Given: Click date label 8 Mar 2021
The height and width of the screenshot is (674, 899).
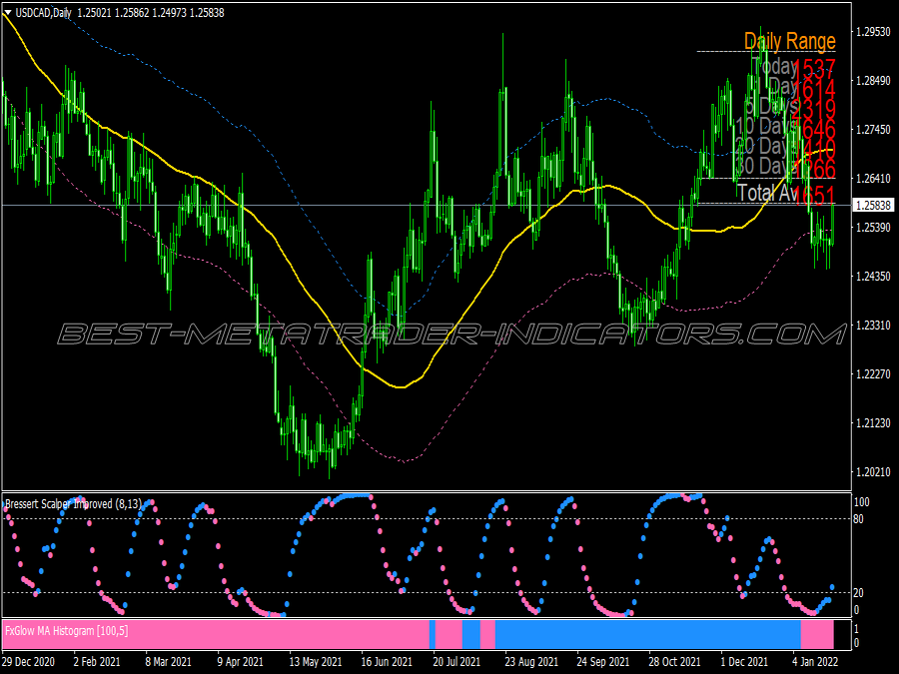Looking at the screenshot, I should click(x=169, y=661).
